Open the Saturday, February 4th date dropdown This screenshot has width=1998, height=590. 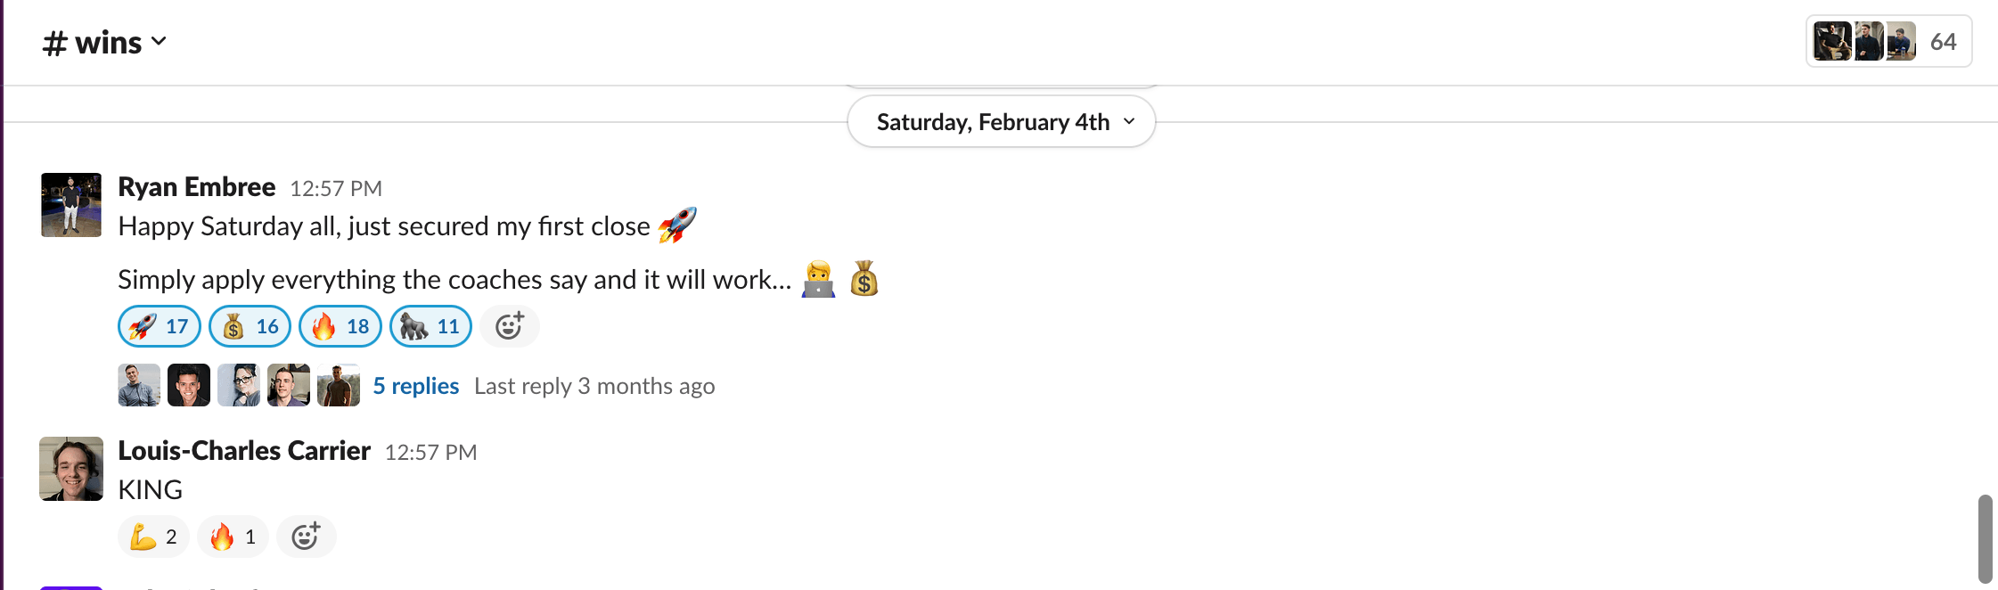[x=1001, y=121]
